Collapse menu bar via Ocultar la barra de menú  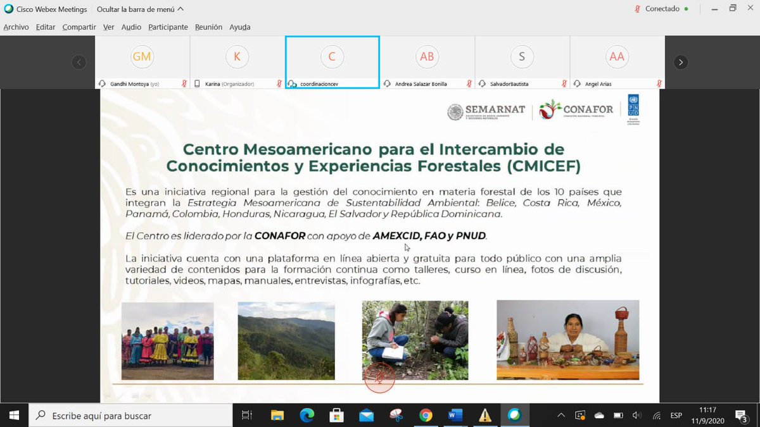click(140, 9)
